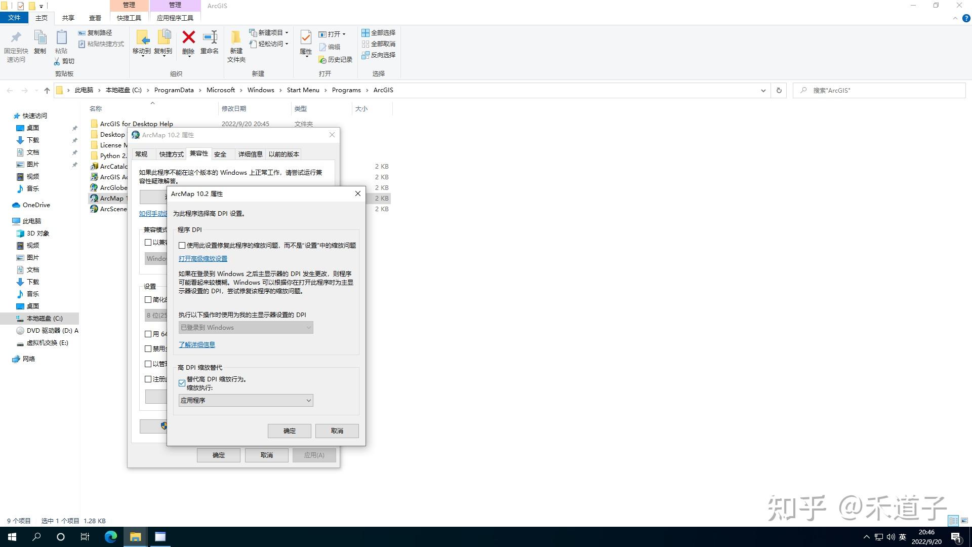The width and height of the screenshot is (972, 547).
Task: Toggle the reduced color mode checkbox
Action: coord(148,300)
